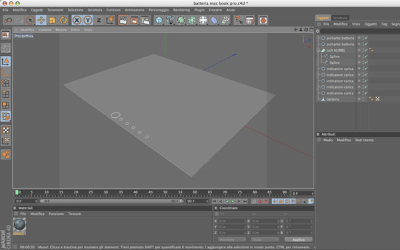Click stepper of current frame 0 F field
400x250 pixels.
coord(312,193)
